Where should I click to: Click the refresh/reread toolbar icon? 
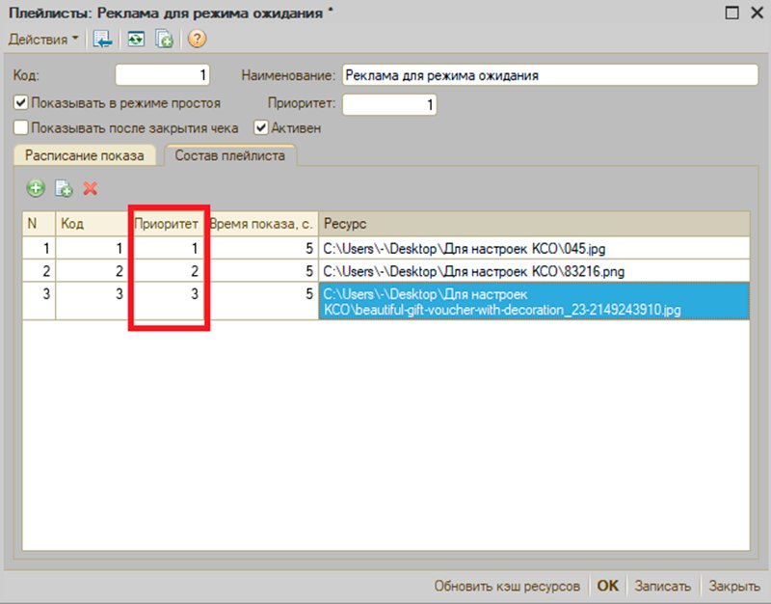pos(136,39)
